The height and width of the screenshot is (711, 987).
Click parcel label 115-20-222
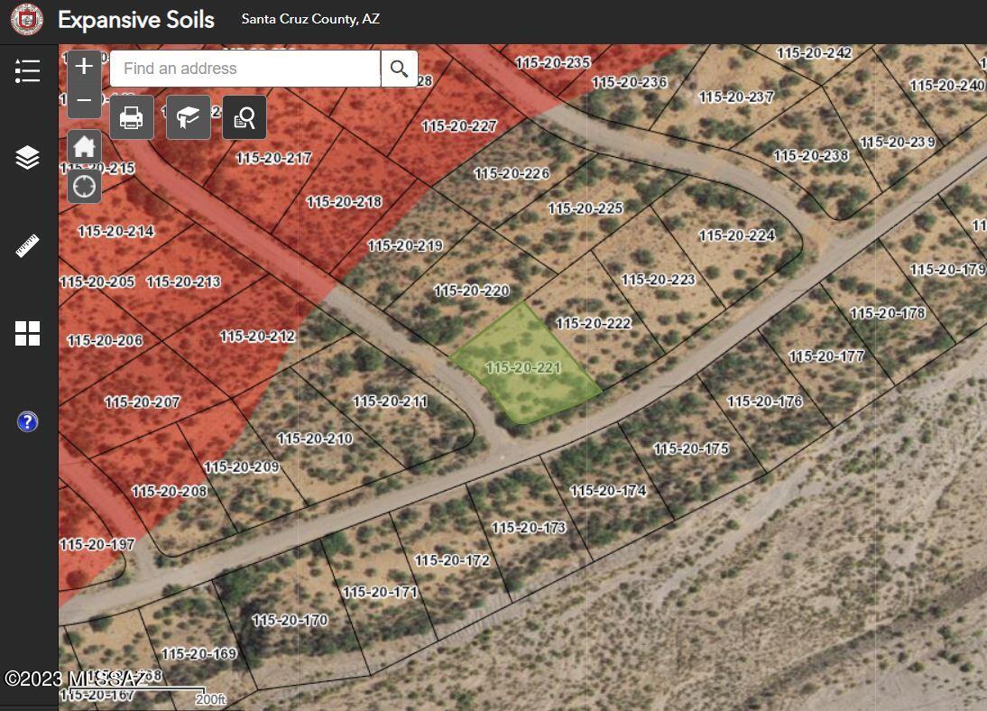[x=593, y=324]
